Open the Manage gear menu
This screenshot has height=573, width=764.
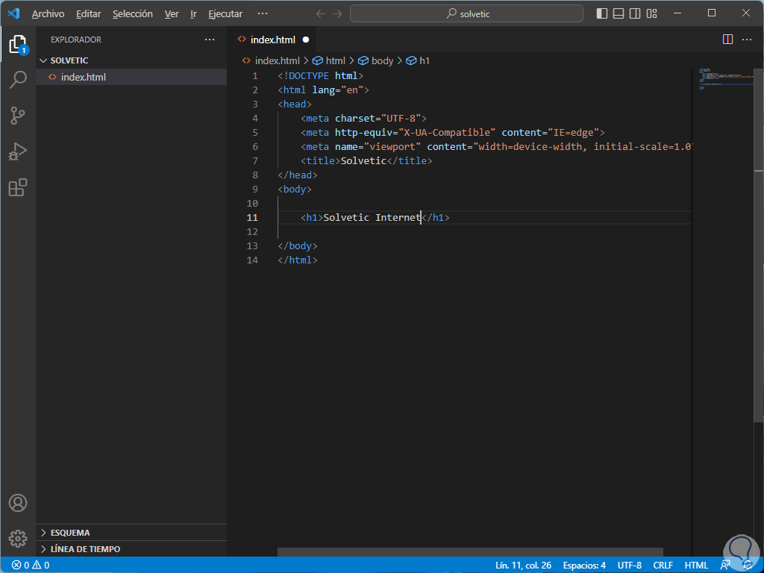pos(18,538)
